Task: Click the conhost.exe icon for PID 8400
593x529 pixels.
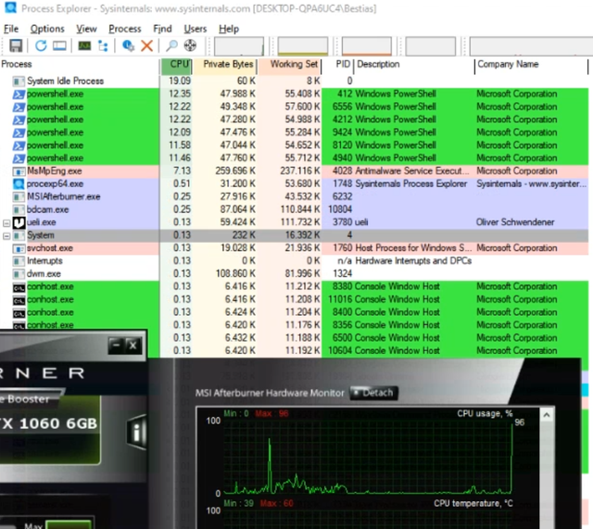Action: coord(19,313)
